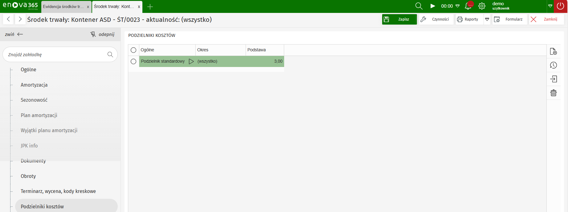The height and width of the screenshot is (212, 568).
Task: Open notifications bell icon
Action: coord(468,6)
